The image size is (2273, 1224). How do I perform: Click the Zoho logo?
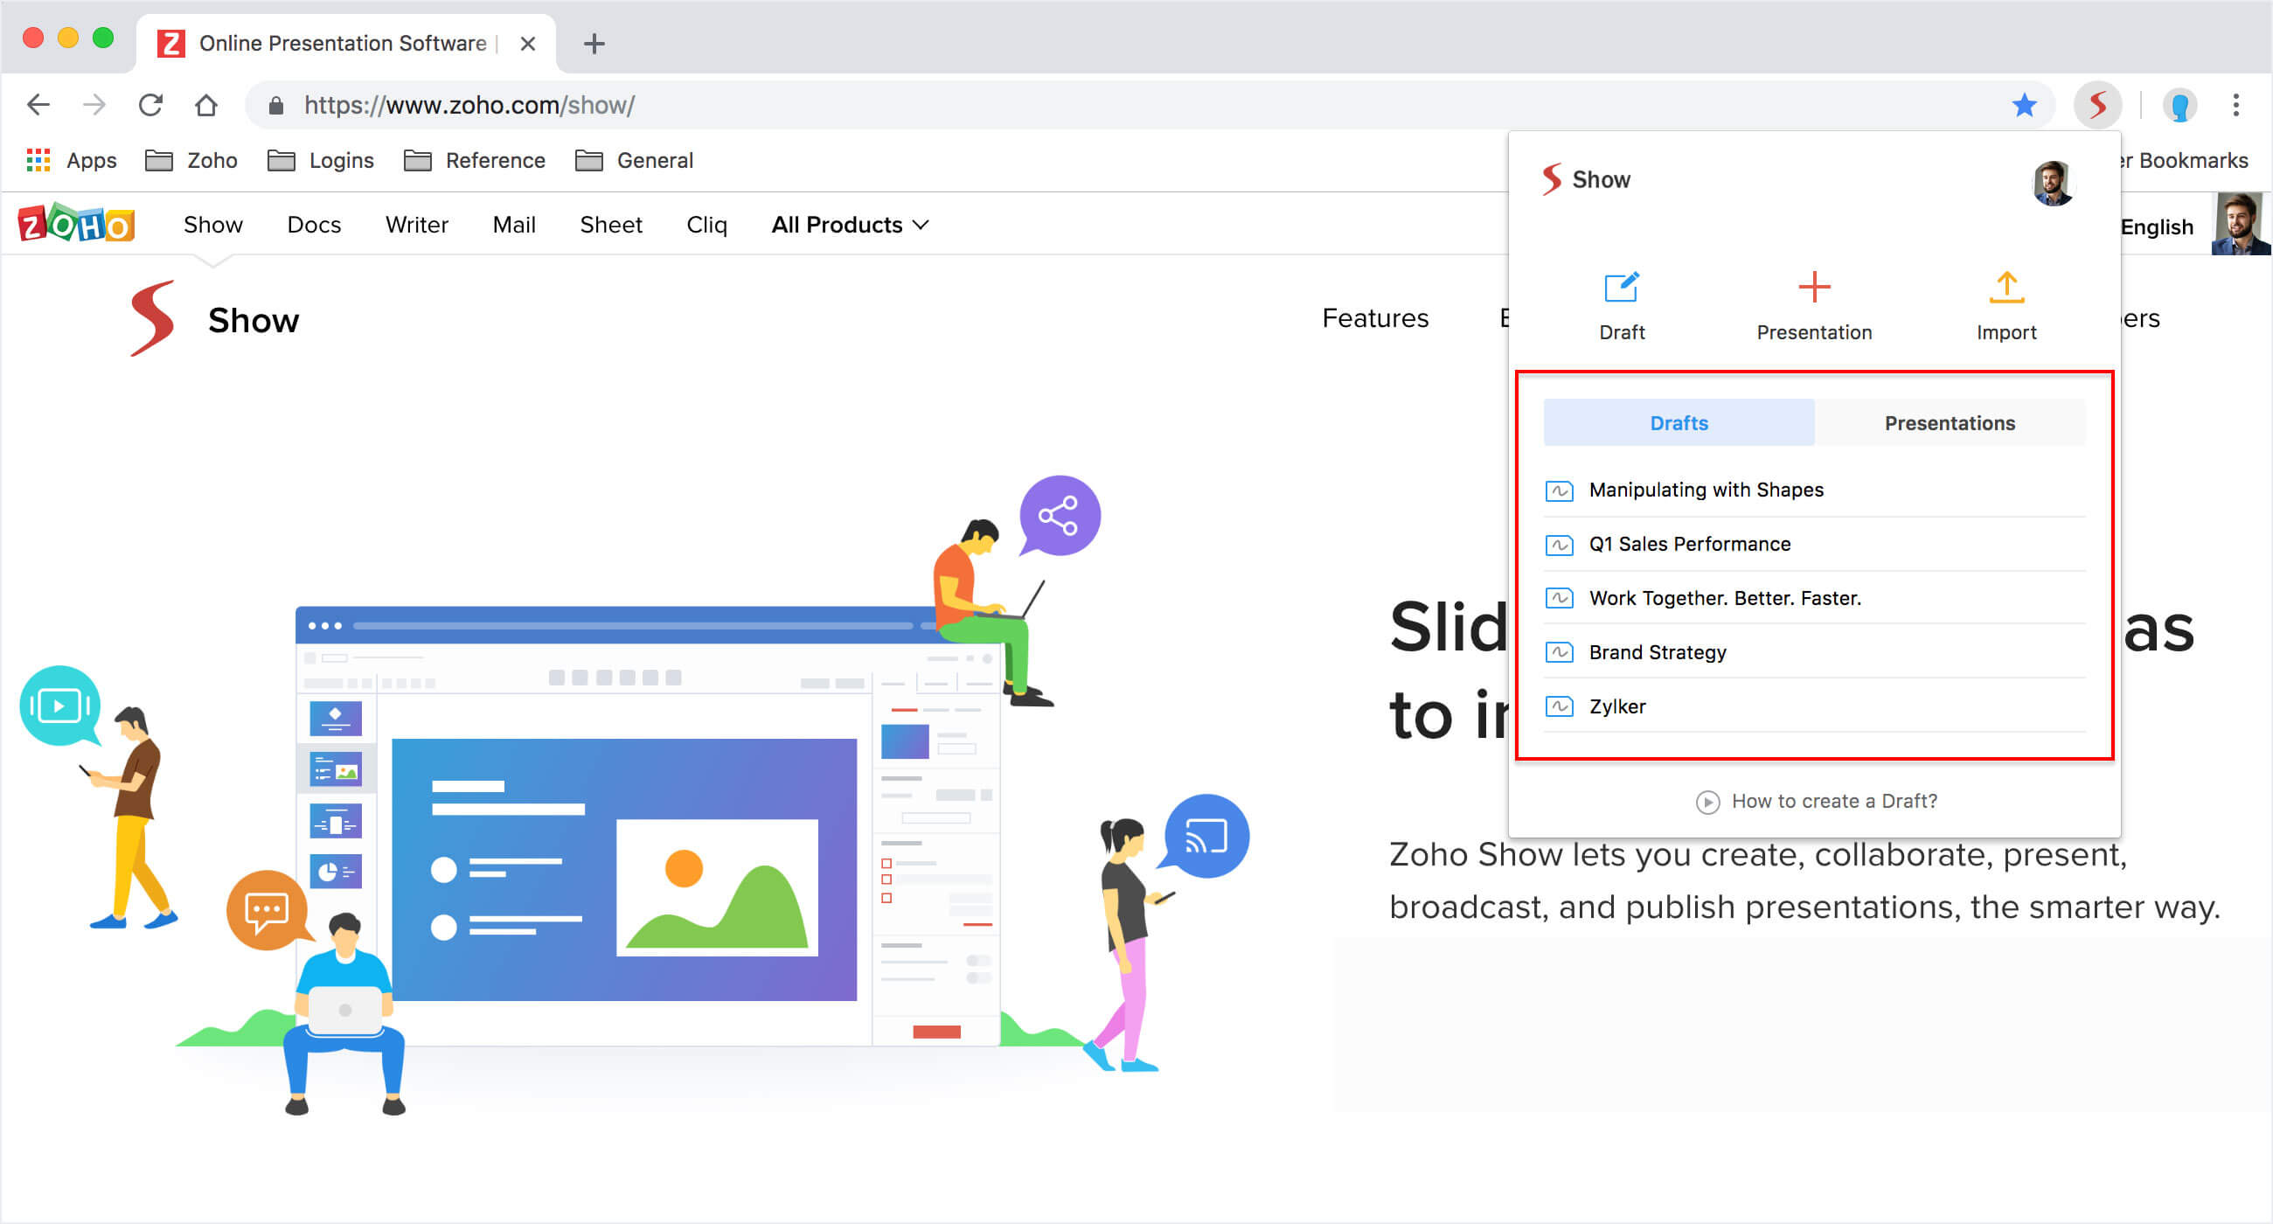76,225
